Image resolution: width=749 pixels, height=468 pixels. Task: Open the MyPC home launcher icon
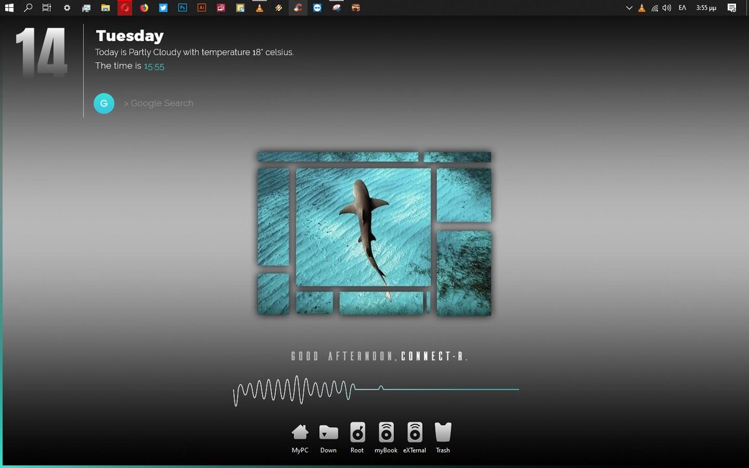coord(300,432)
